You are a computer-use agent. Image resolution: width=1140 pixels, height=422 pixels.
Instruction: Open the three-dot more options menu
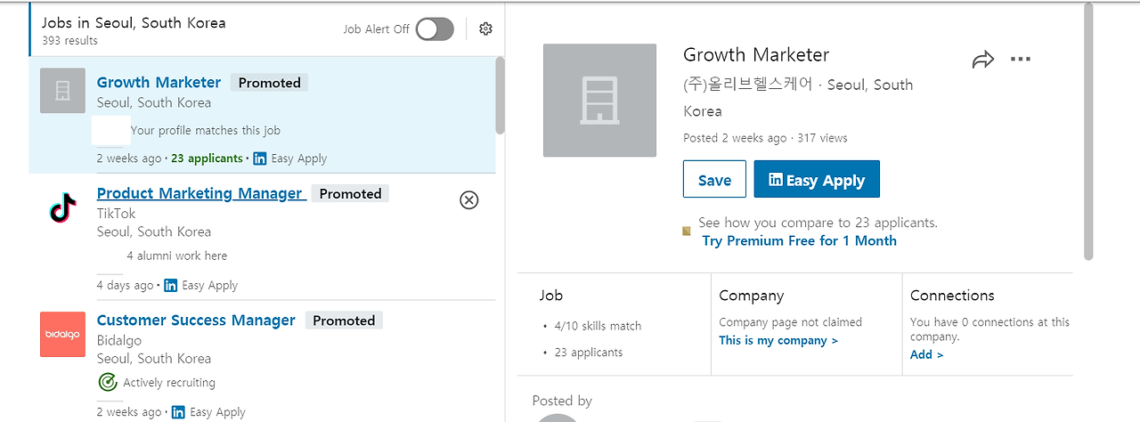[1021, 60]
